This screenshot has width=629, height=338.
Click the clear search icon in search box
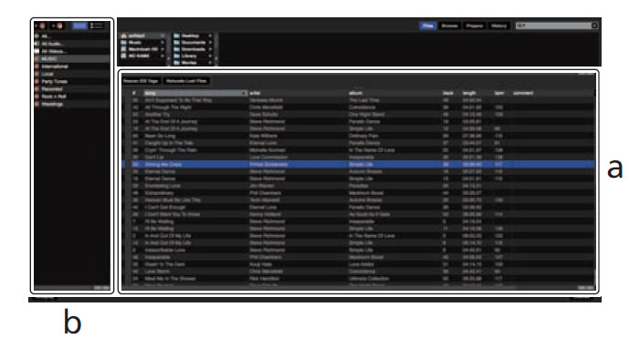coord(594,26)
